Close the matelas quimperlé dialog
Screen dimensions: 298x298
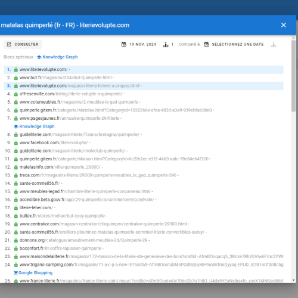click(x=284, y=25)
